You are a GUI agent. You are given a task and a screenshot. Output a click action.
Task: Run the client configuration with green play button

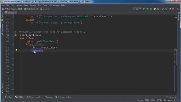pos(144,9)
